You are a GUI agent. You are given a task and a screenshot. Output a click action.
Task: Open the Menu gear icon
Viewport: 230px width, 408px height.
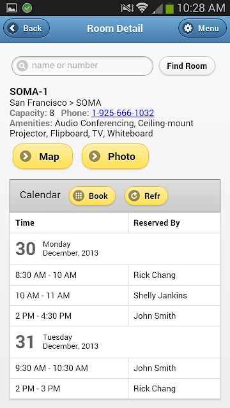[x=188, y=28]
